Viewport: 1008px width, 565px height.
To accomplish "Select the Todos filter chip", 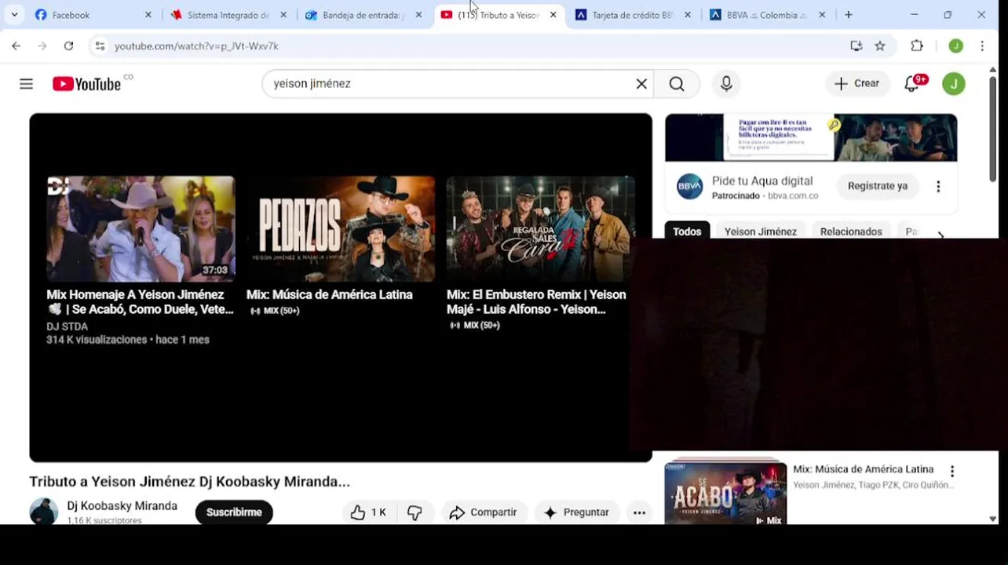I will click(687, 231).
